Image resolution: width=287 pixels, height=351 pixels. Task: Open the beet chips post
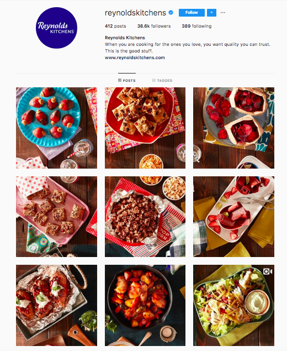[233, 128]
